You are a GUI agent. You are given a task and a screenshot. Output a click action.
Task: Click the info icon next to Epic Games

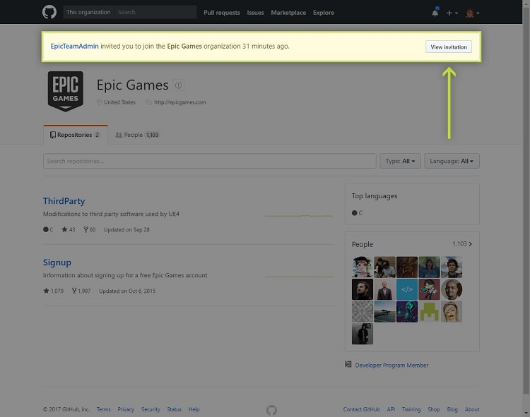click(x=179, y=85)
